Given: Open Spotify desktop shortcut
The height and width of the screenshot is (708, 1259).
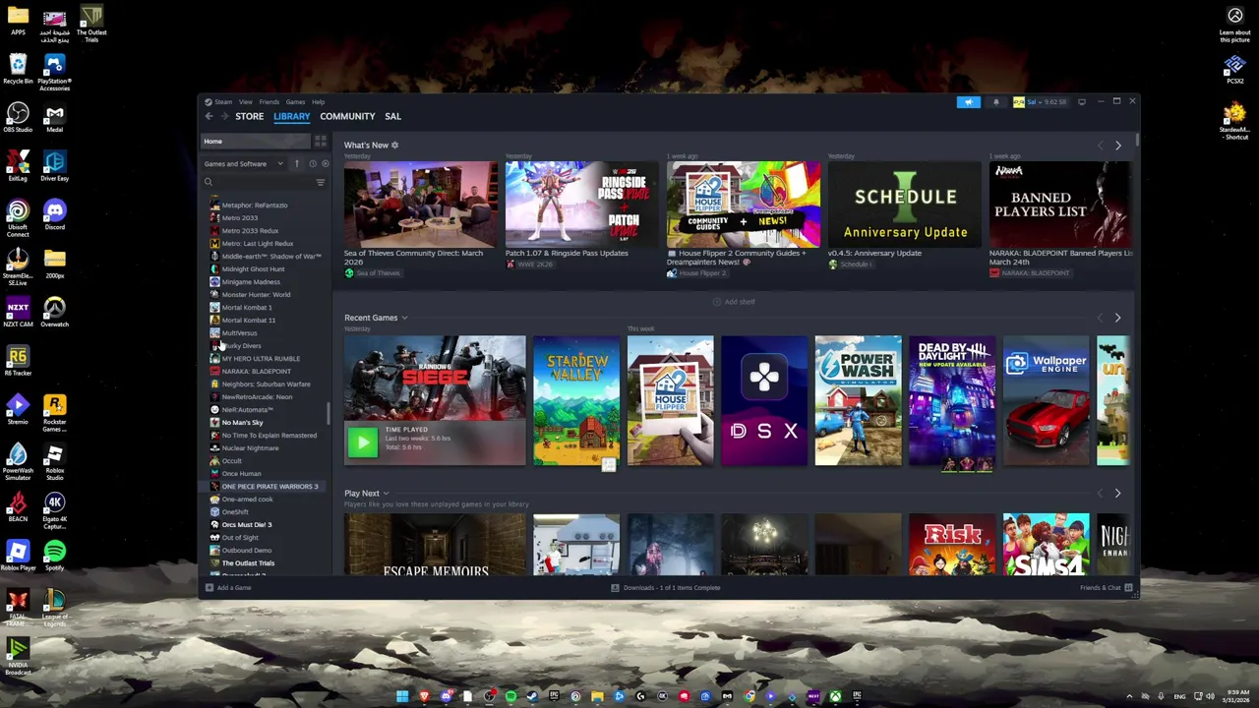Looking at the screenshot, I should pos(54,556).
